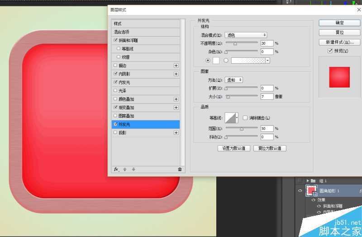The image size is (362, 237).
Task: Uncheck the 外发光 checkbox
Action: point(116,124)
